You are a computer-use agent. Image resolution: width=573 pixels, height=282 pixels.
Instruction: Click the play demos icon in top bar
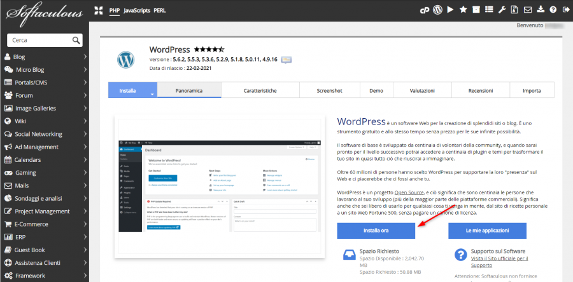pyautogui.click(x=450, y=10)
